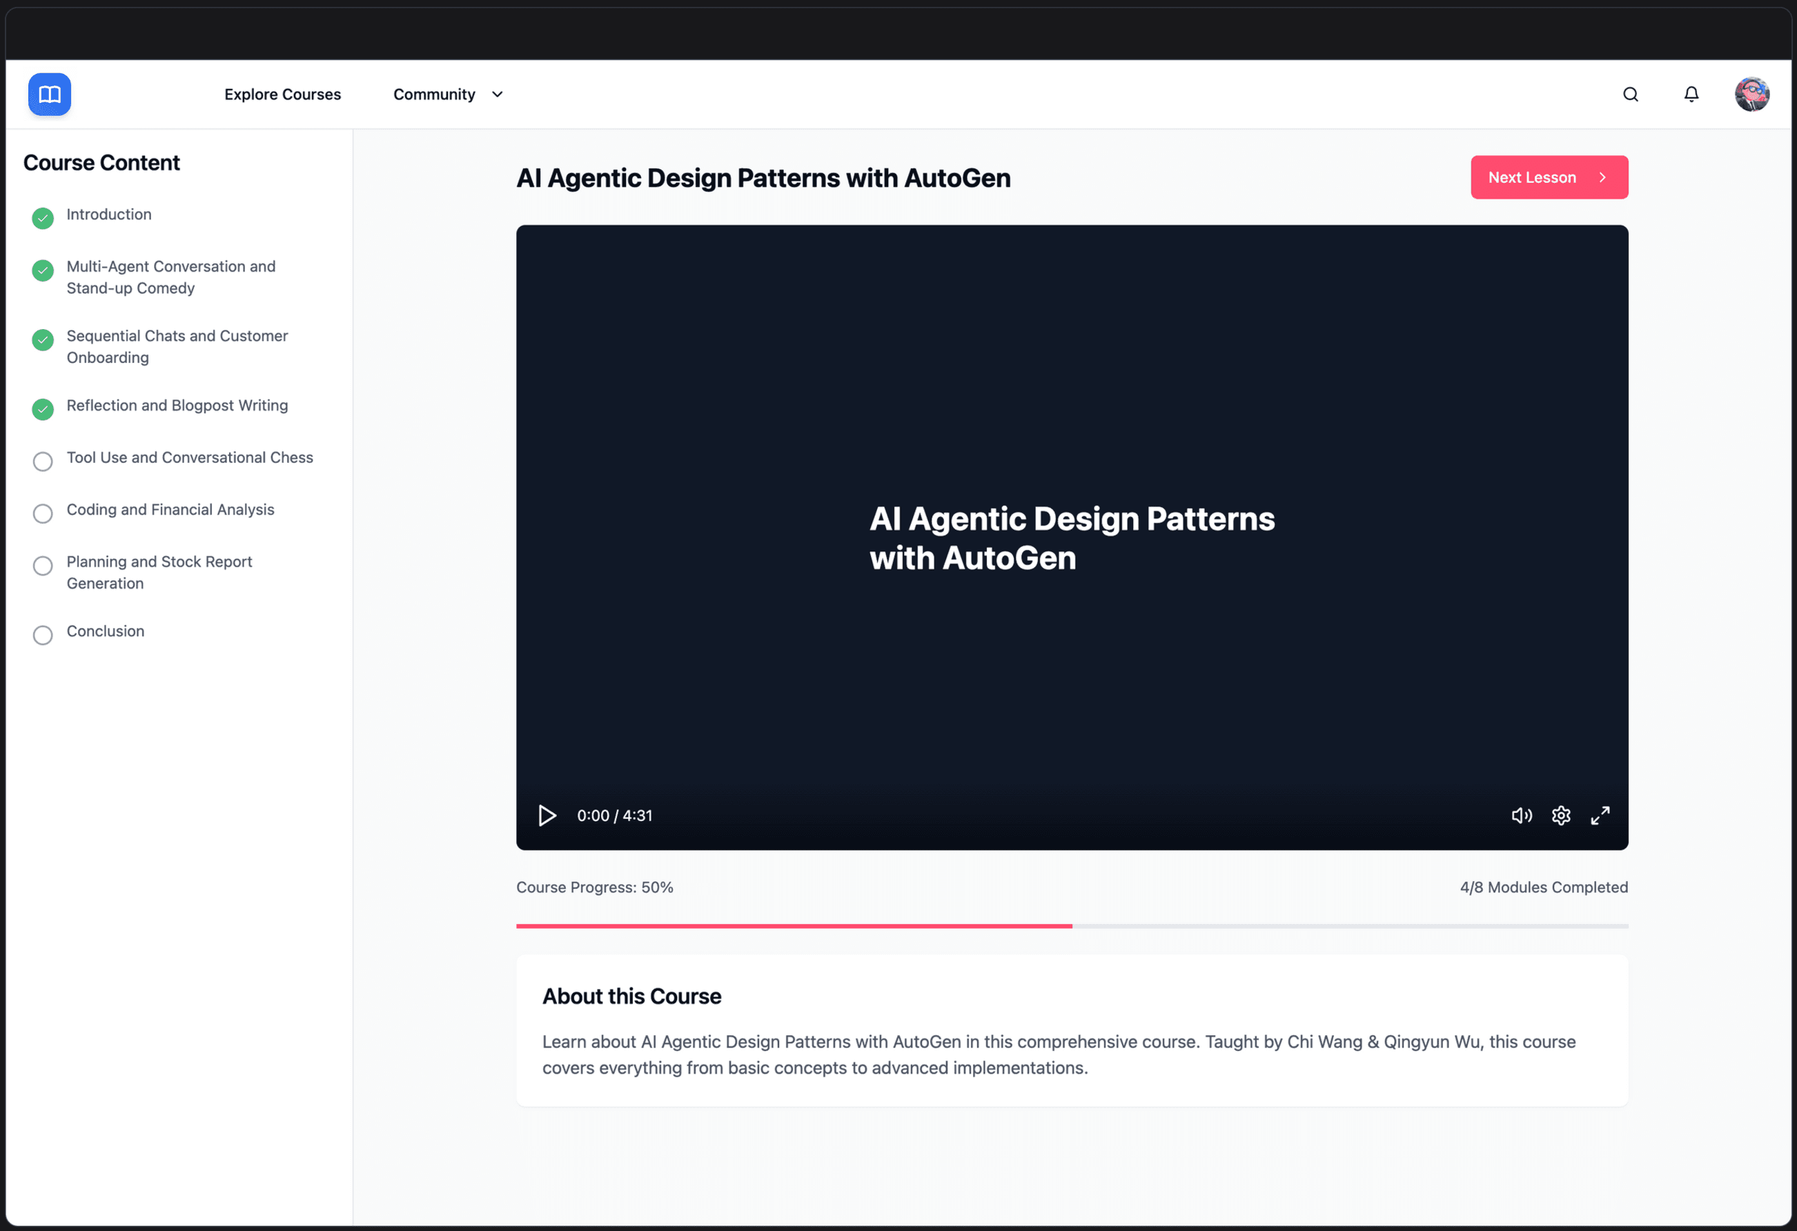The image size is (1797, 1231).
Task: Open notifications bell icon
Action: [x=1692, y=95]
